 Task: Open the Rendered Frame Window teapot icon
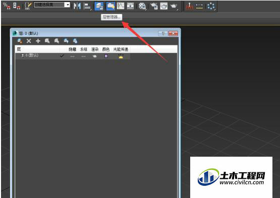pyautogui.click(x=164, y=6)
